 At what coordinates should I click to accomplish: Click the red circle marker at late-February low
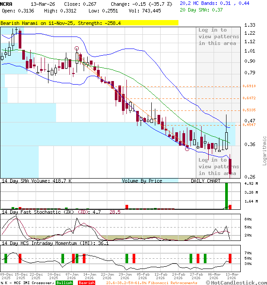pyautogui.click(x=187, y=148)
